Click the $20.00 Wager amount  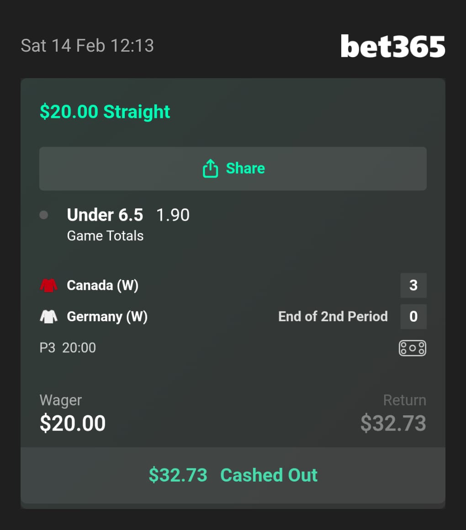tap(73, 423)
